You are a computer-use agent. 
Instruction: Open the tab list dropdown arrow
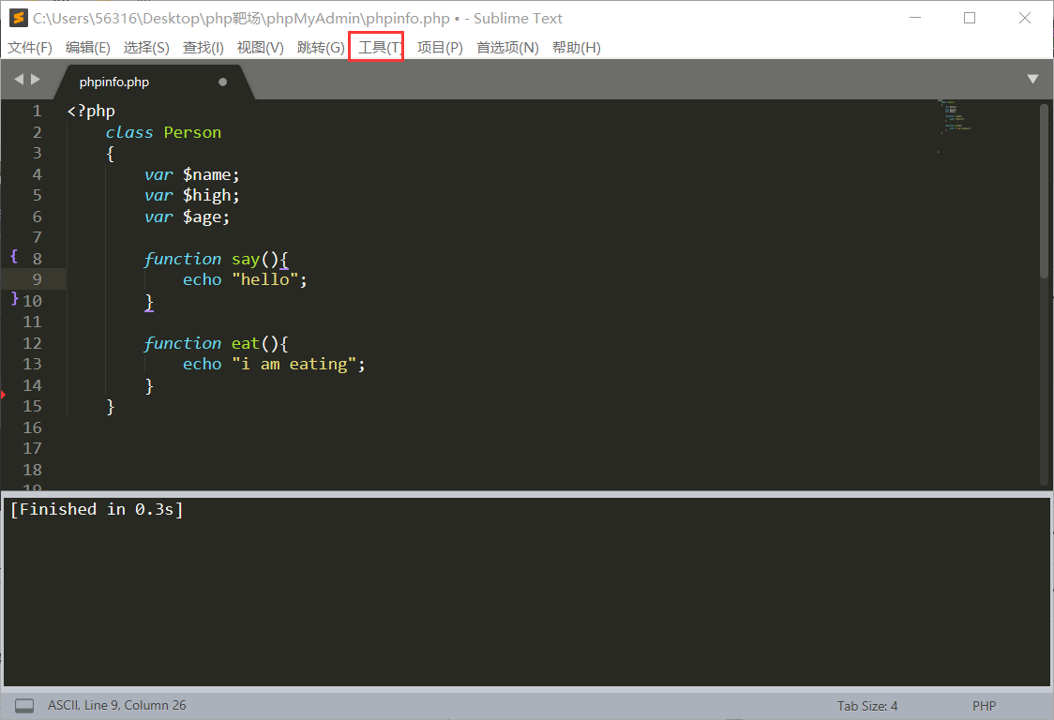coord(1032,80)
